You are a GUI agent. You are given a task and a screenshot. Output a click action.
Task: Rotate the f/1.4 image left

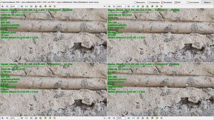36,6
